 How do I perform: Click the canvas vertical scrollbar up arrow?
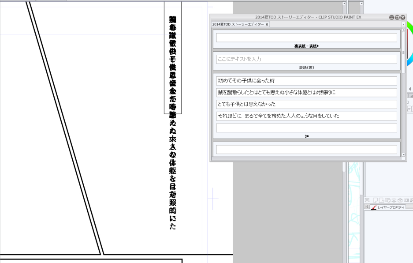coord(344,4)
